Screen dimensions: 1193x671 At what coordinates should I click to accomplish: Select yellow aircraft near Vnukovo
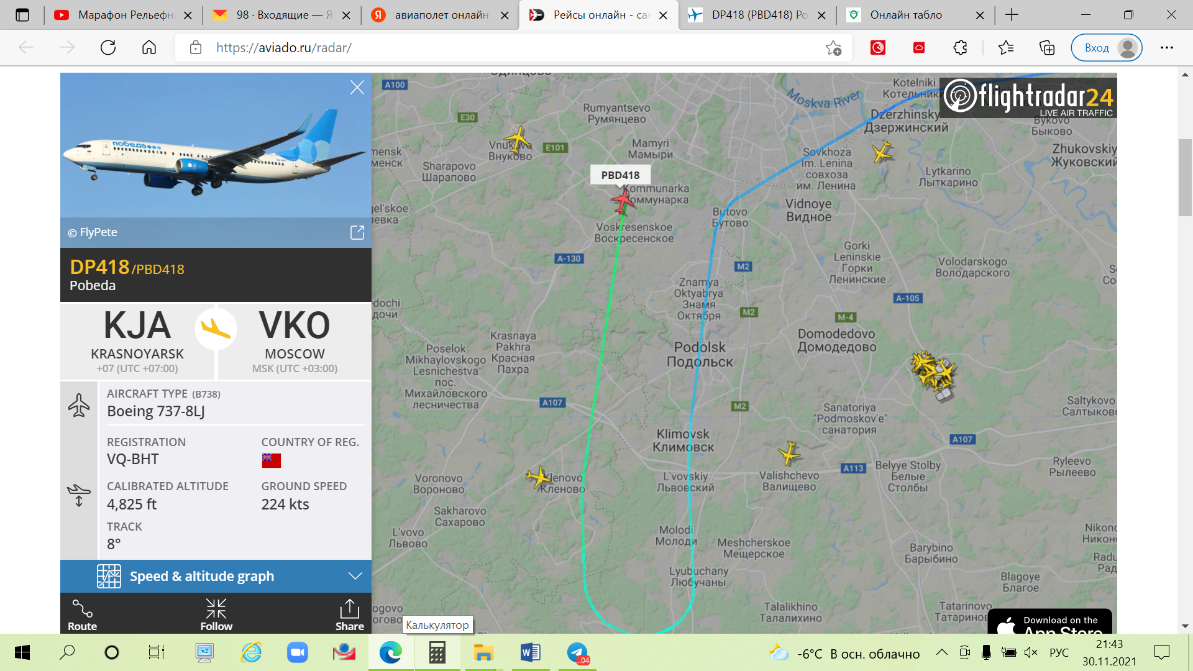click(517, 139)
